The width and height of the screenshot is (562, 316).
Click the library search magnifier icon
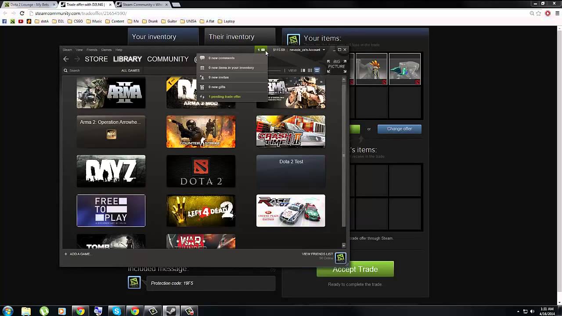(65, 70)
